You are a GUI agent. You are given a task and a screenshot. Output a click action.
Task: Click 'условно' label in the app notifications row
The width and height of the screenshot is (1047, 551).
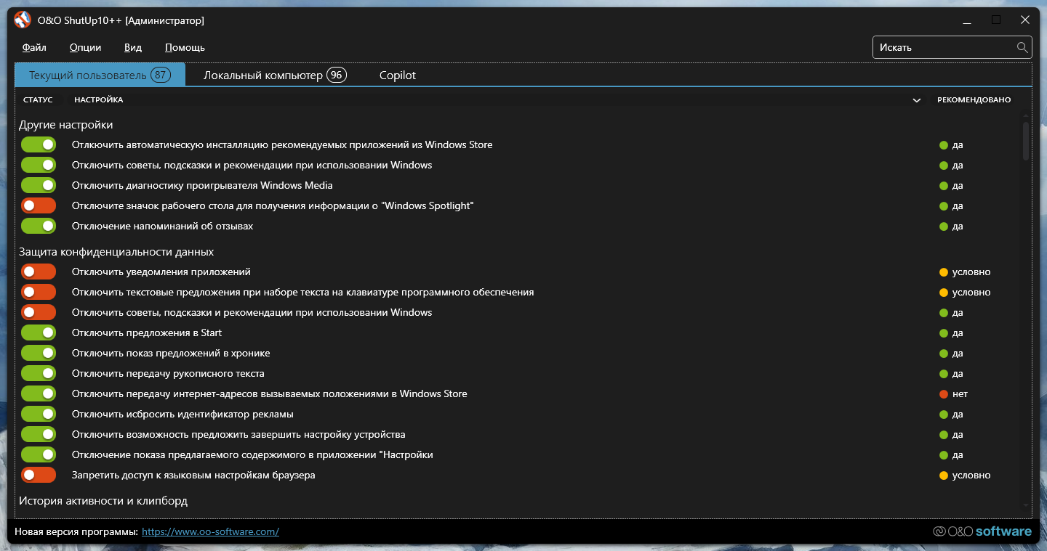pos(971,272)
